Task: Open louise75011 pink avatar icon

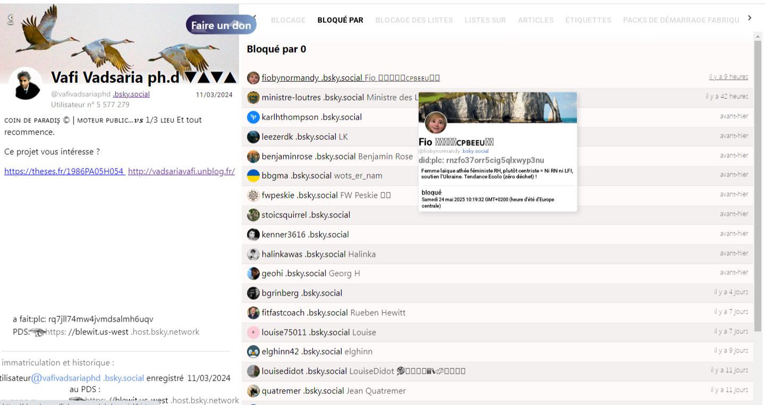Action: [x=253, y=332]
